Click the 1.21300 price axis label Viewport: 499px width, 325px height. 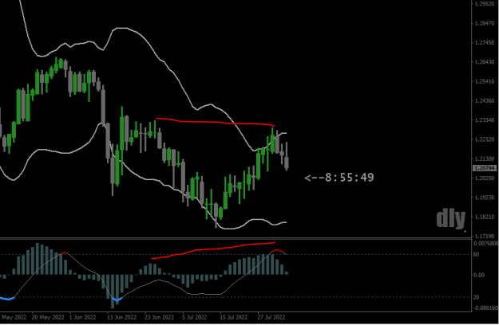485,159
